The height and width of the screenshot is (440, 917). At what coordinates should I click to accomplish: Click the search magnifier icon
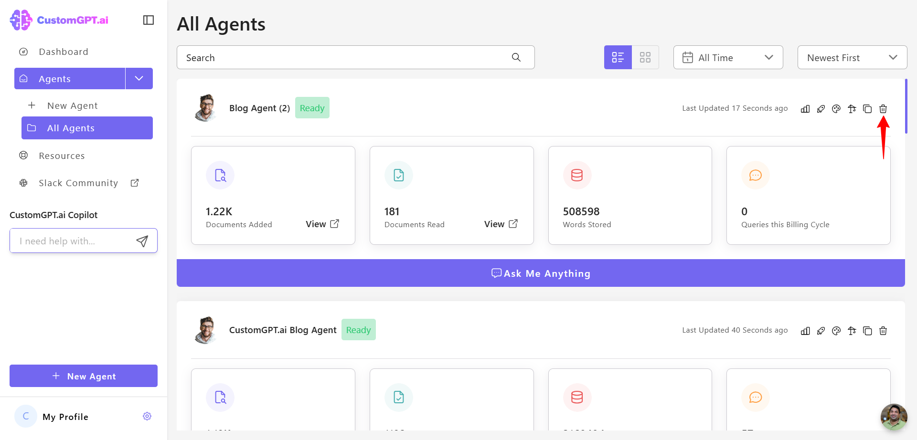click(x=516, y=57)
